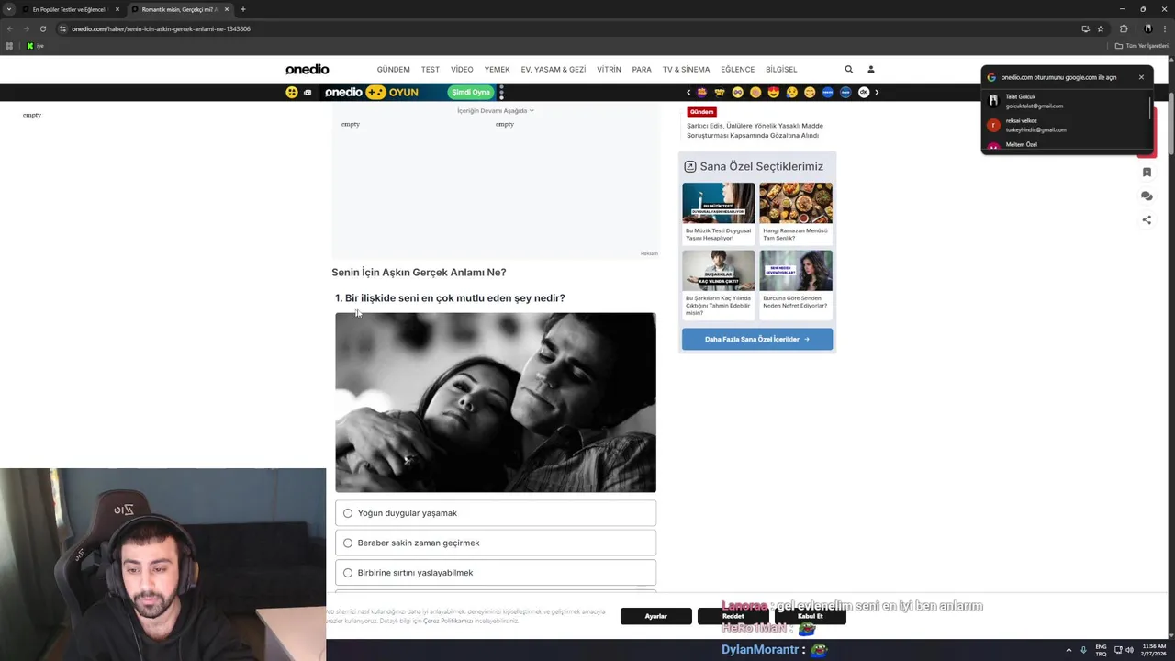Open the TEST menu item
Viewport: 1175px width, 661px height.
tap(431, 70)
